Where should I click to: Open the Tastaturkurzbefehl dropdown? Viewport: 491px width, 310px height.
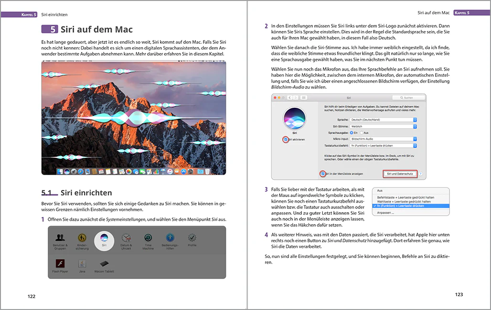383,146
